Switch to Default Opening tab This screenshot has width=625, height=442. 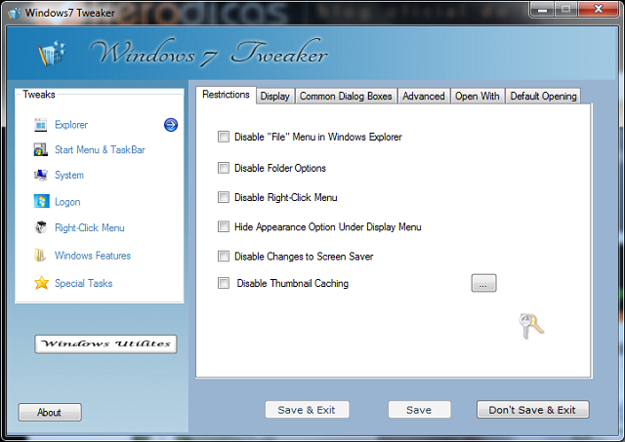[543, 96]
